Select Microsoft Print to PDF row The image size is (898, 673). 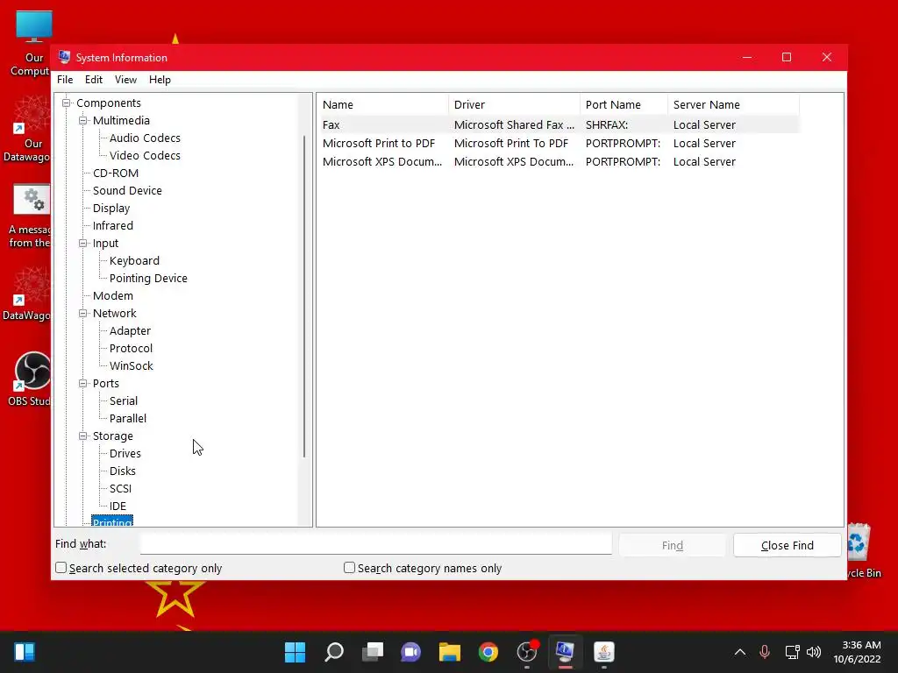(x=559, y=143)
